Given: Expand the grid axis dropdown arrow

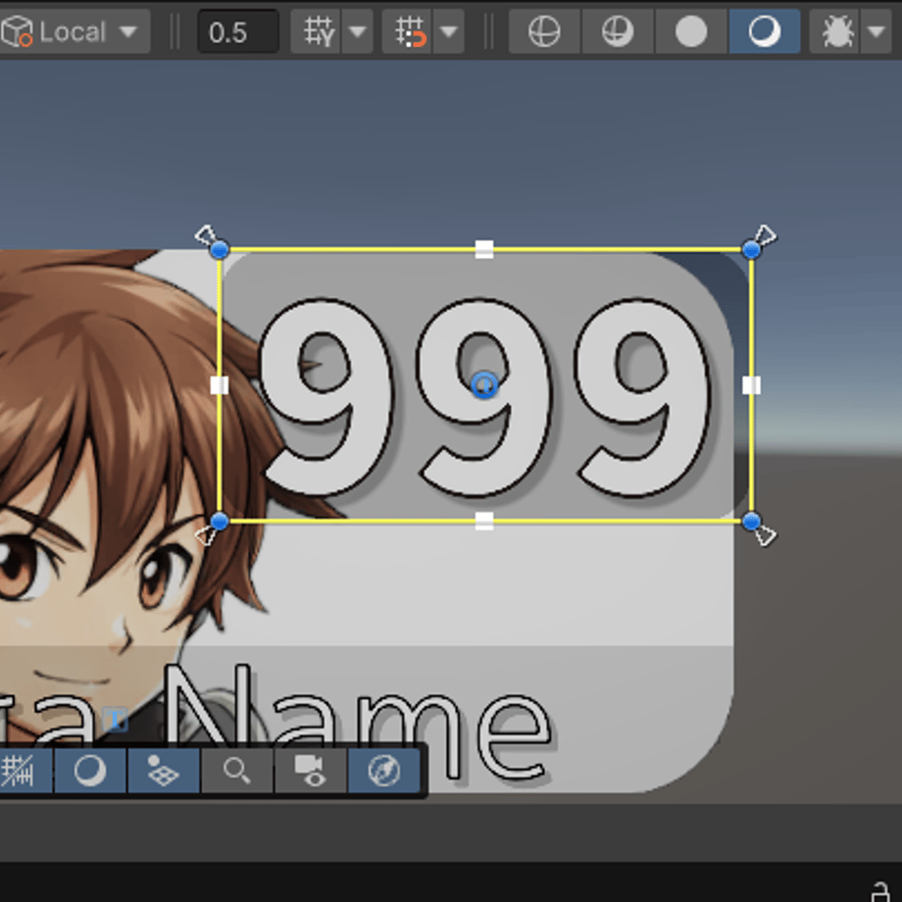Looking at the screenshot, I should (358, 31).
